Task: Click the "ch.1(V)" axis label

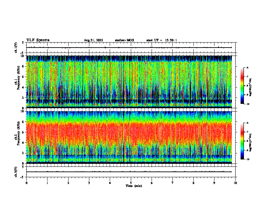Action: click(x=16, y=48)
